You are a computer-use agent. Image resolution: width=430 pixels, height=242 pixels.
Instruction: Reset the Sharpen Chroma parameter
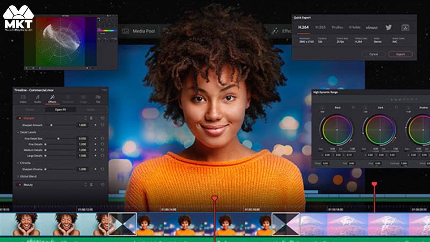click(x=102, y=169)
